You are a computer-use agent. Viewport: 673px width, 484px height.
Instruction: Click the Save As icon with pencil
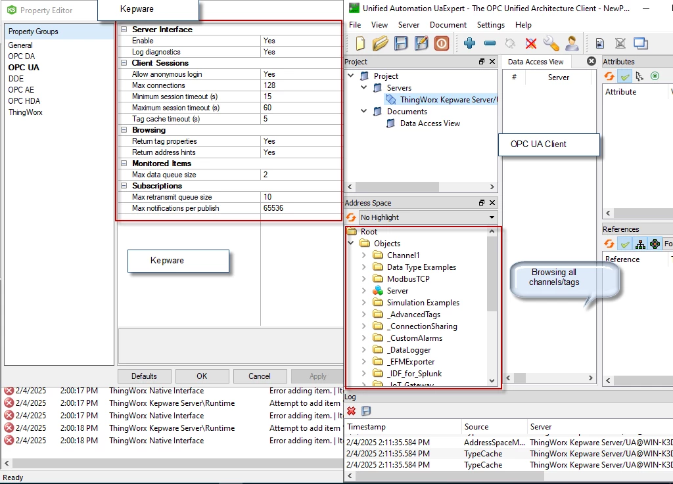pyautogui.click(x=421, y=43)
